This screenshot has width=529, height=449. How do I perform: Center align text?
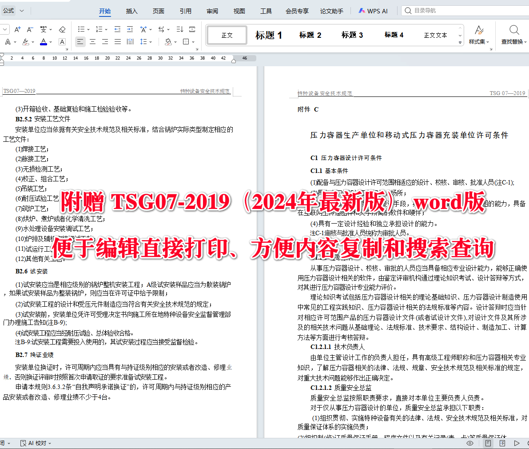pyautogui.click(x=92, y=42)
